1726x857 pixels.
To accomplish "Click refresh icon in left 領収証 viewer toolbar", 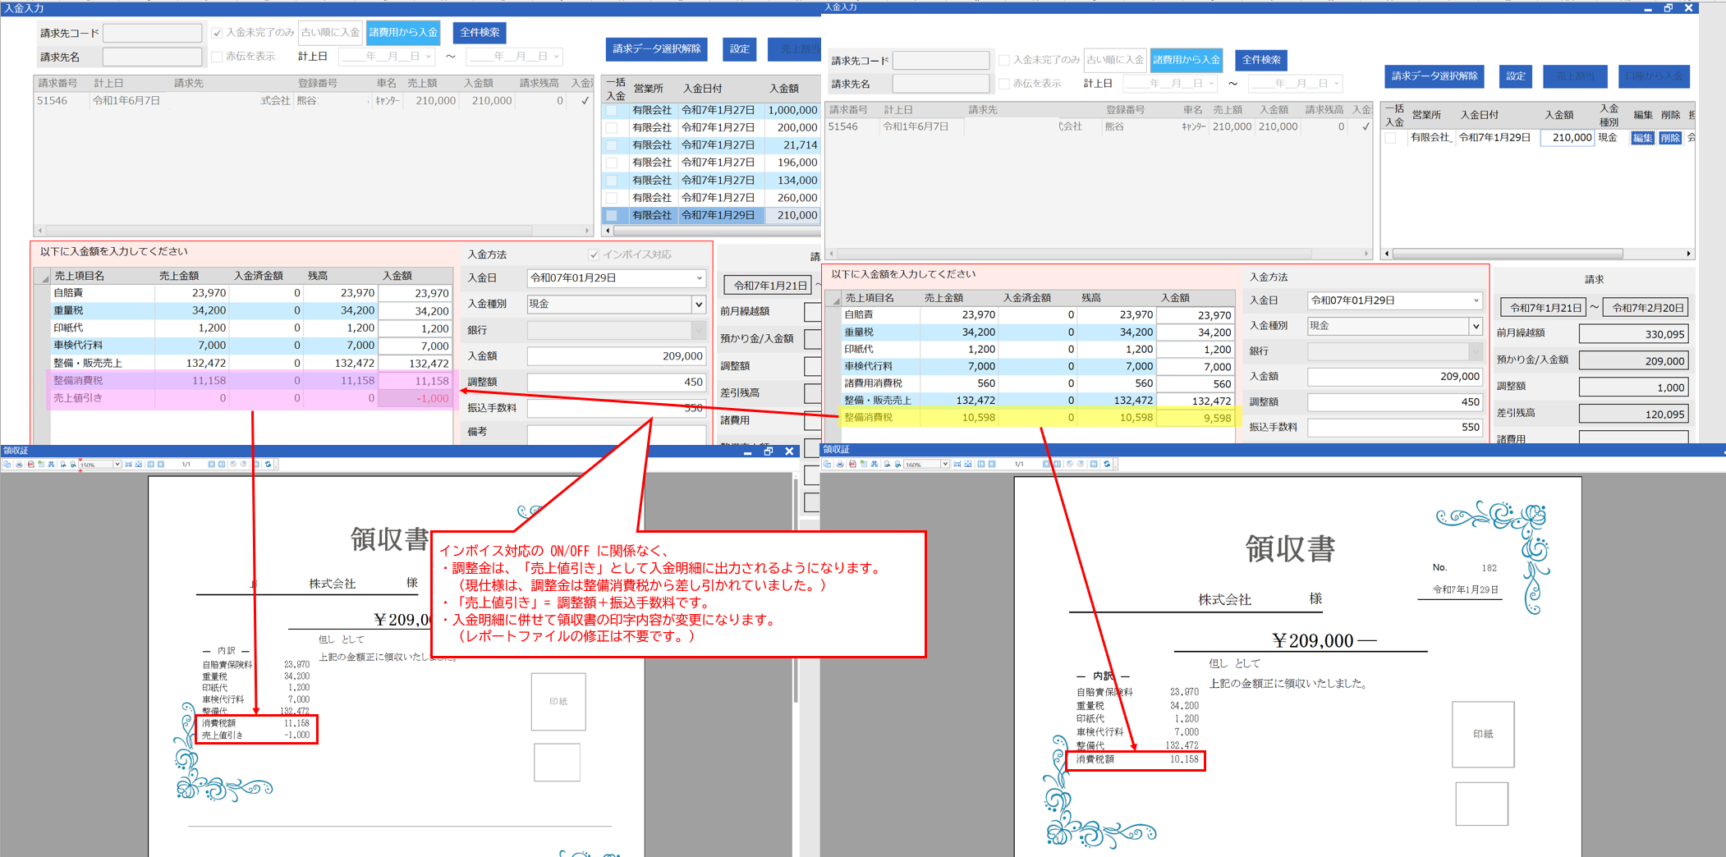I will (268, 465).
